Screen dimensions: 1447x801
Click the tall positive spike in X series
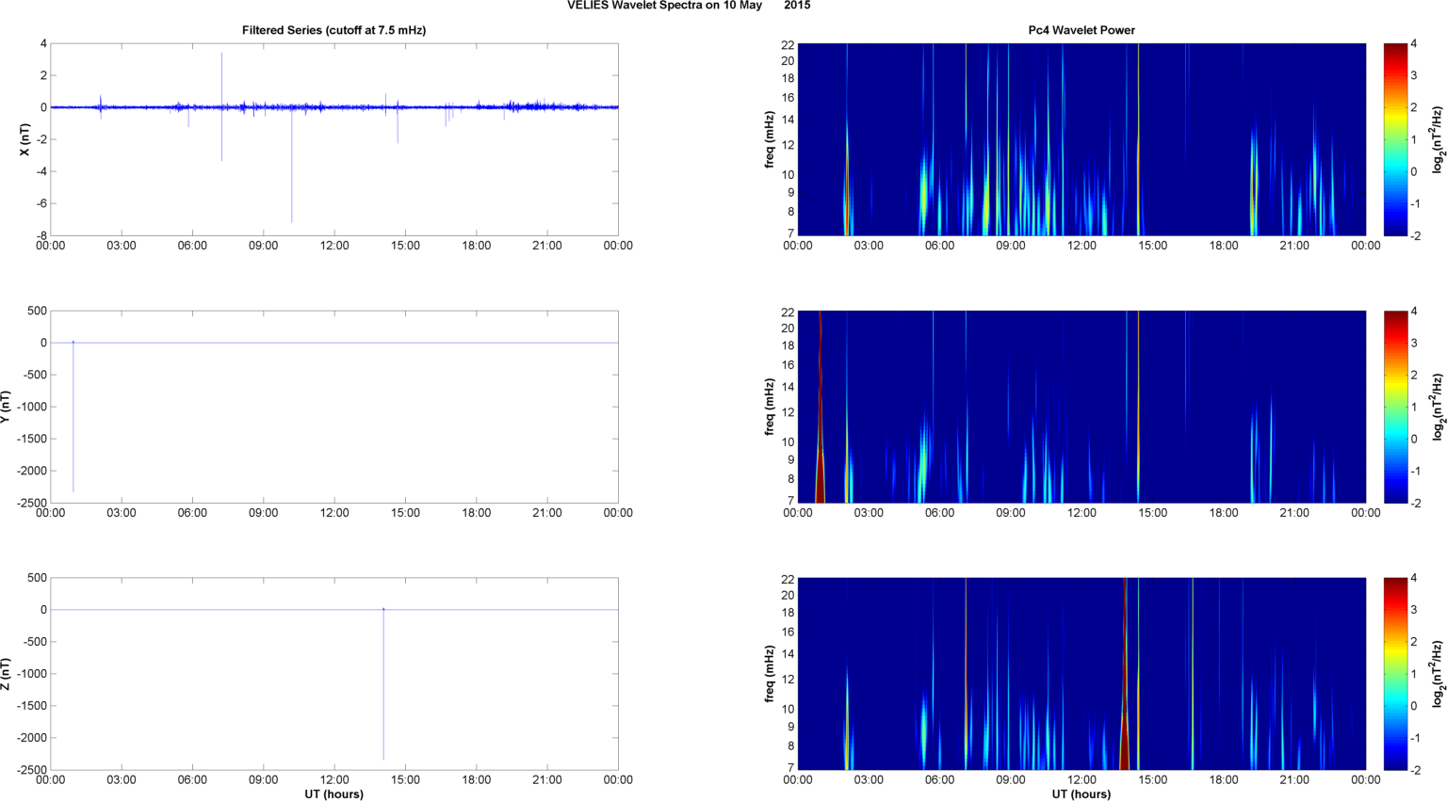(x=222, y=75)
